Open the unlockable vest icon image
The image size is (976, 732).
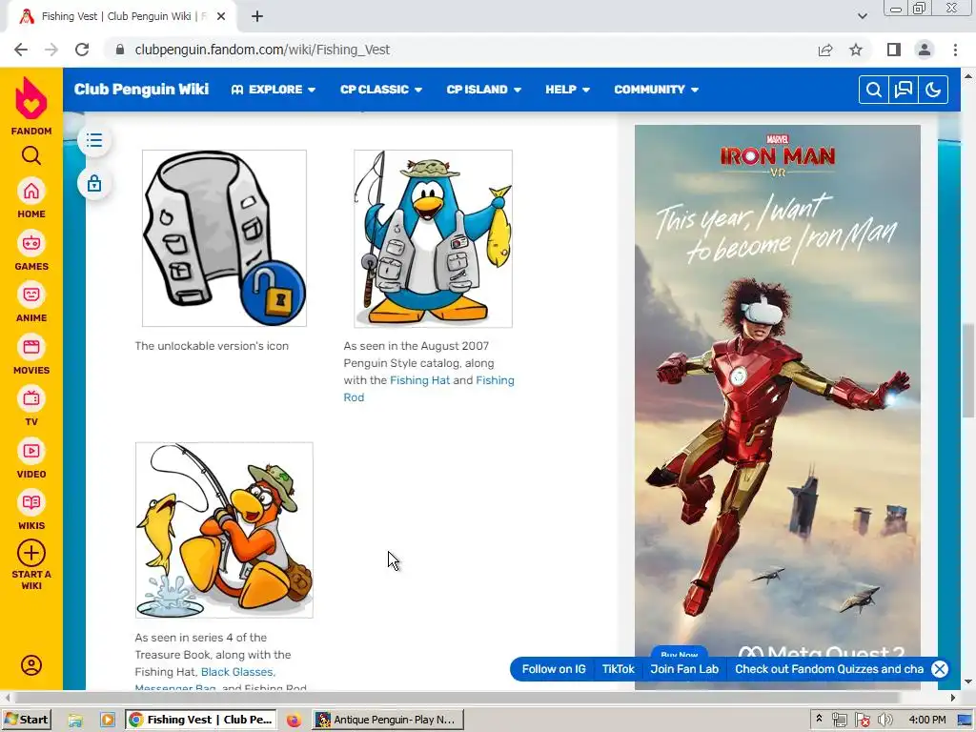tap(224, 237)
